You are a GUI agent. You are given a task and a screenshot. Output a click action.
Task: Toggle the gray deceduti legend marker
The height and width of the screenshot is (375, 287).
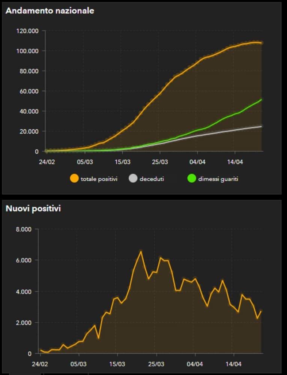[133, 179]
